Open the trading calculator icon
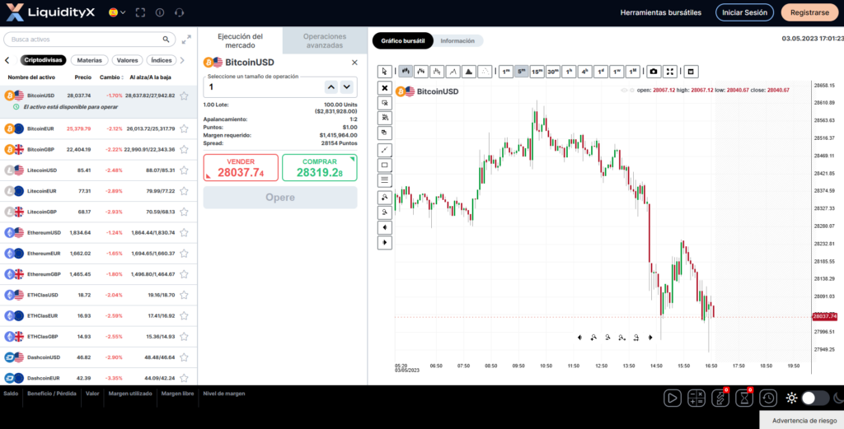 [696, 398]
